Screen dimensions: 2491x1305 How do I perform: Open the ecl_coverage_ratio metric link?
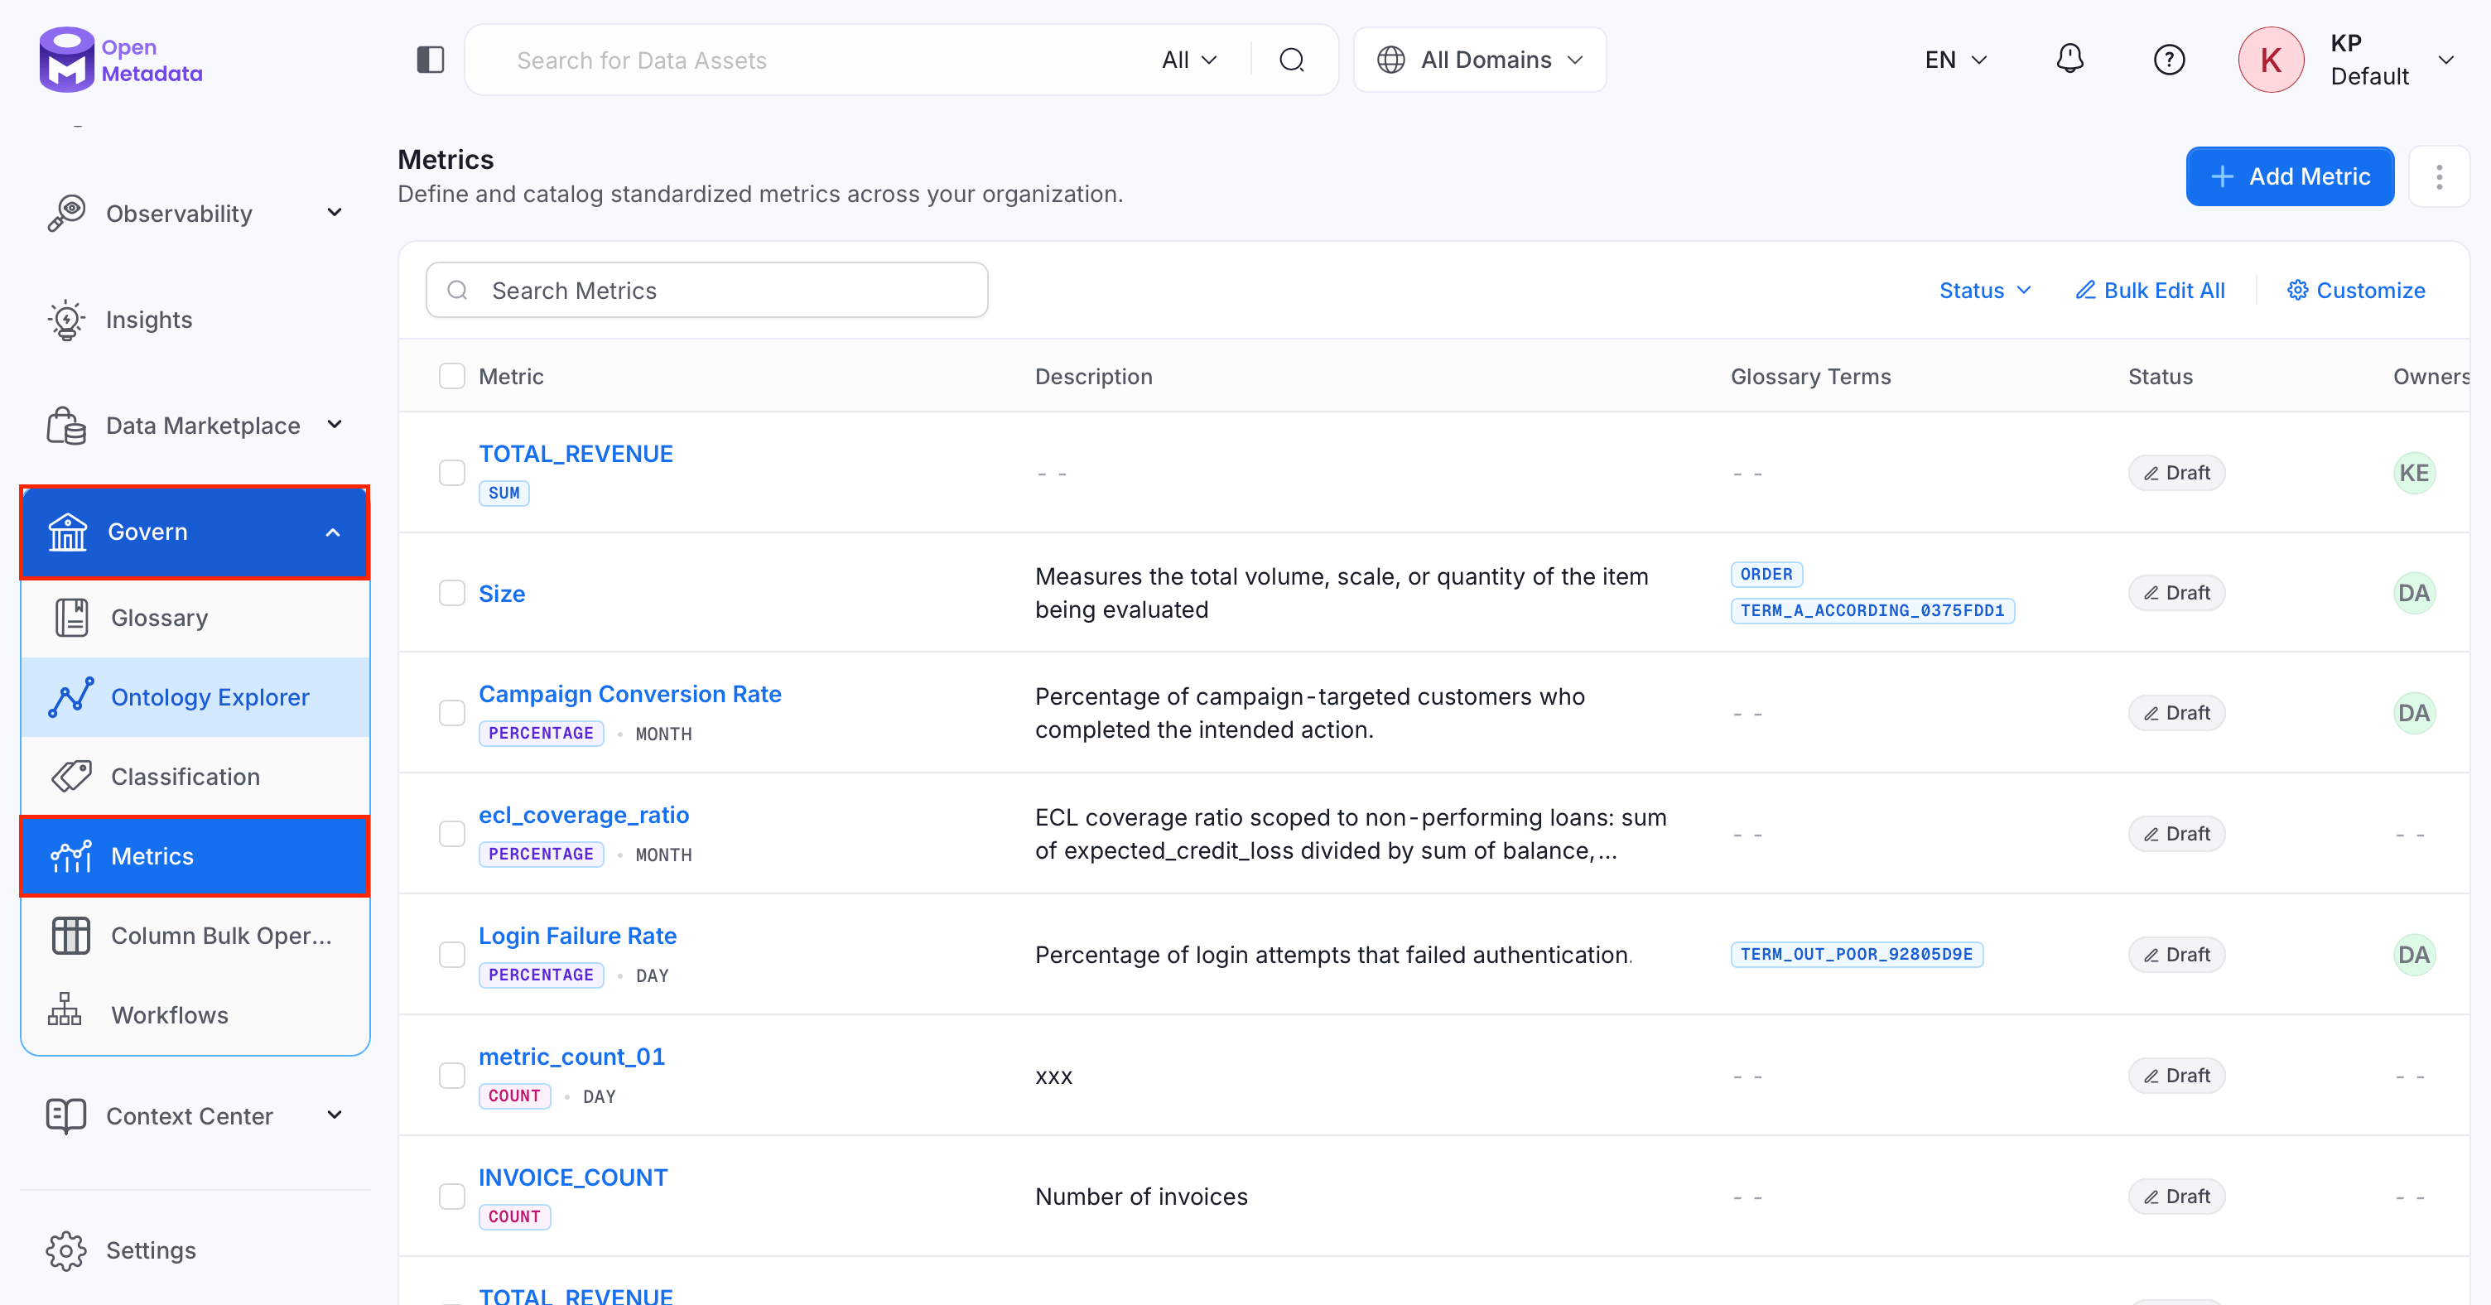point(583,815)
